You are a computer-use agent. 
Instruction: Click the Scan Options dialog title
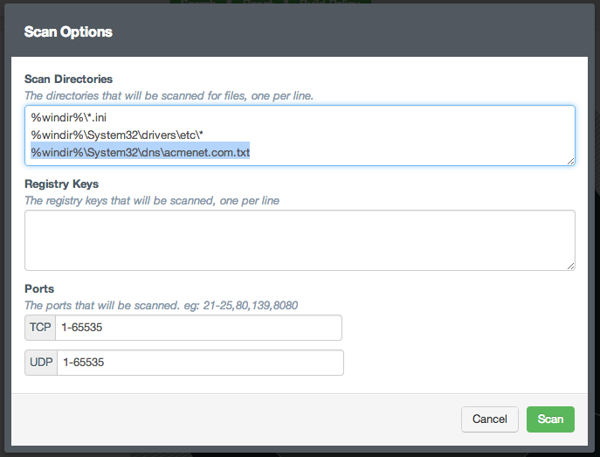pos(68,32)
